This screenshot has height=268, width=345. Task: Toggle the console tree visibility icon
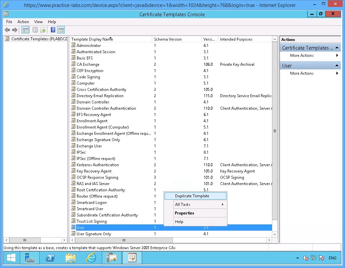tap(25, 30)
